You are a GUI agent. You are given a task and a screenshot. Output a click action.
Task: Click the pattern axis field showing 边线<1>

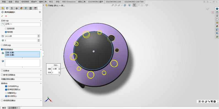[x=23, y=25]
